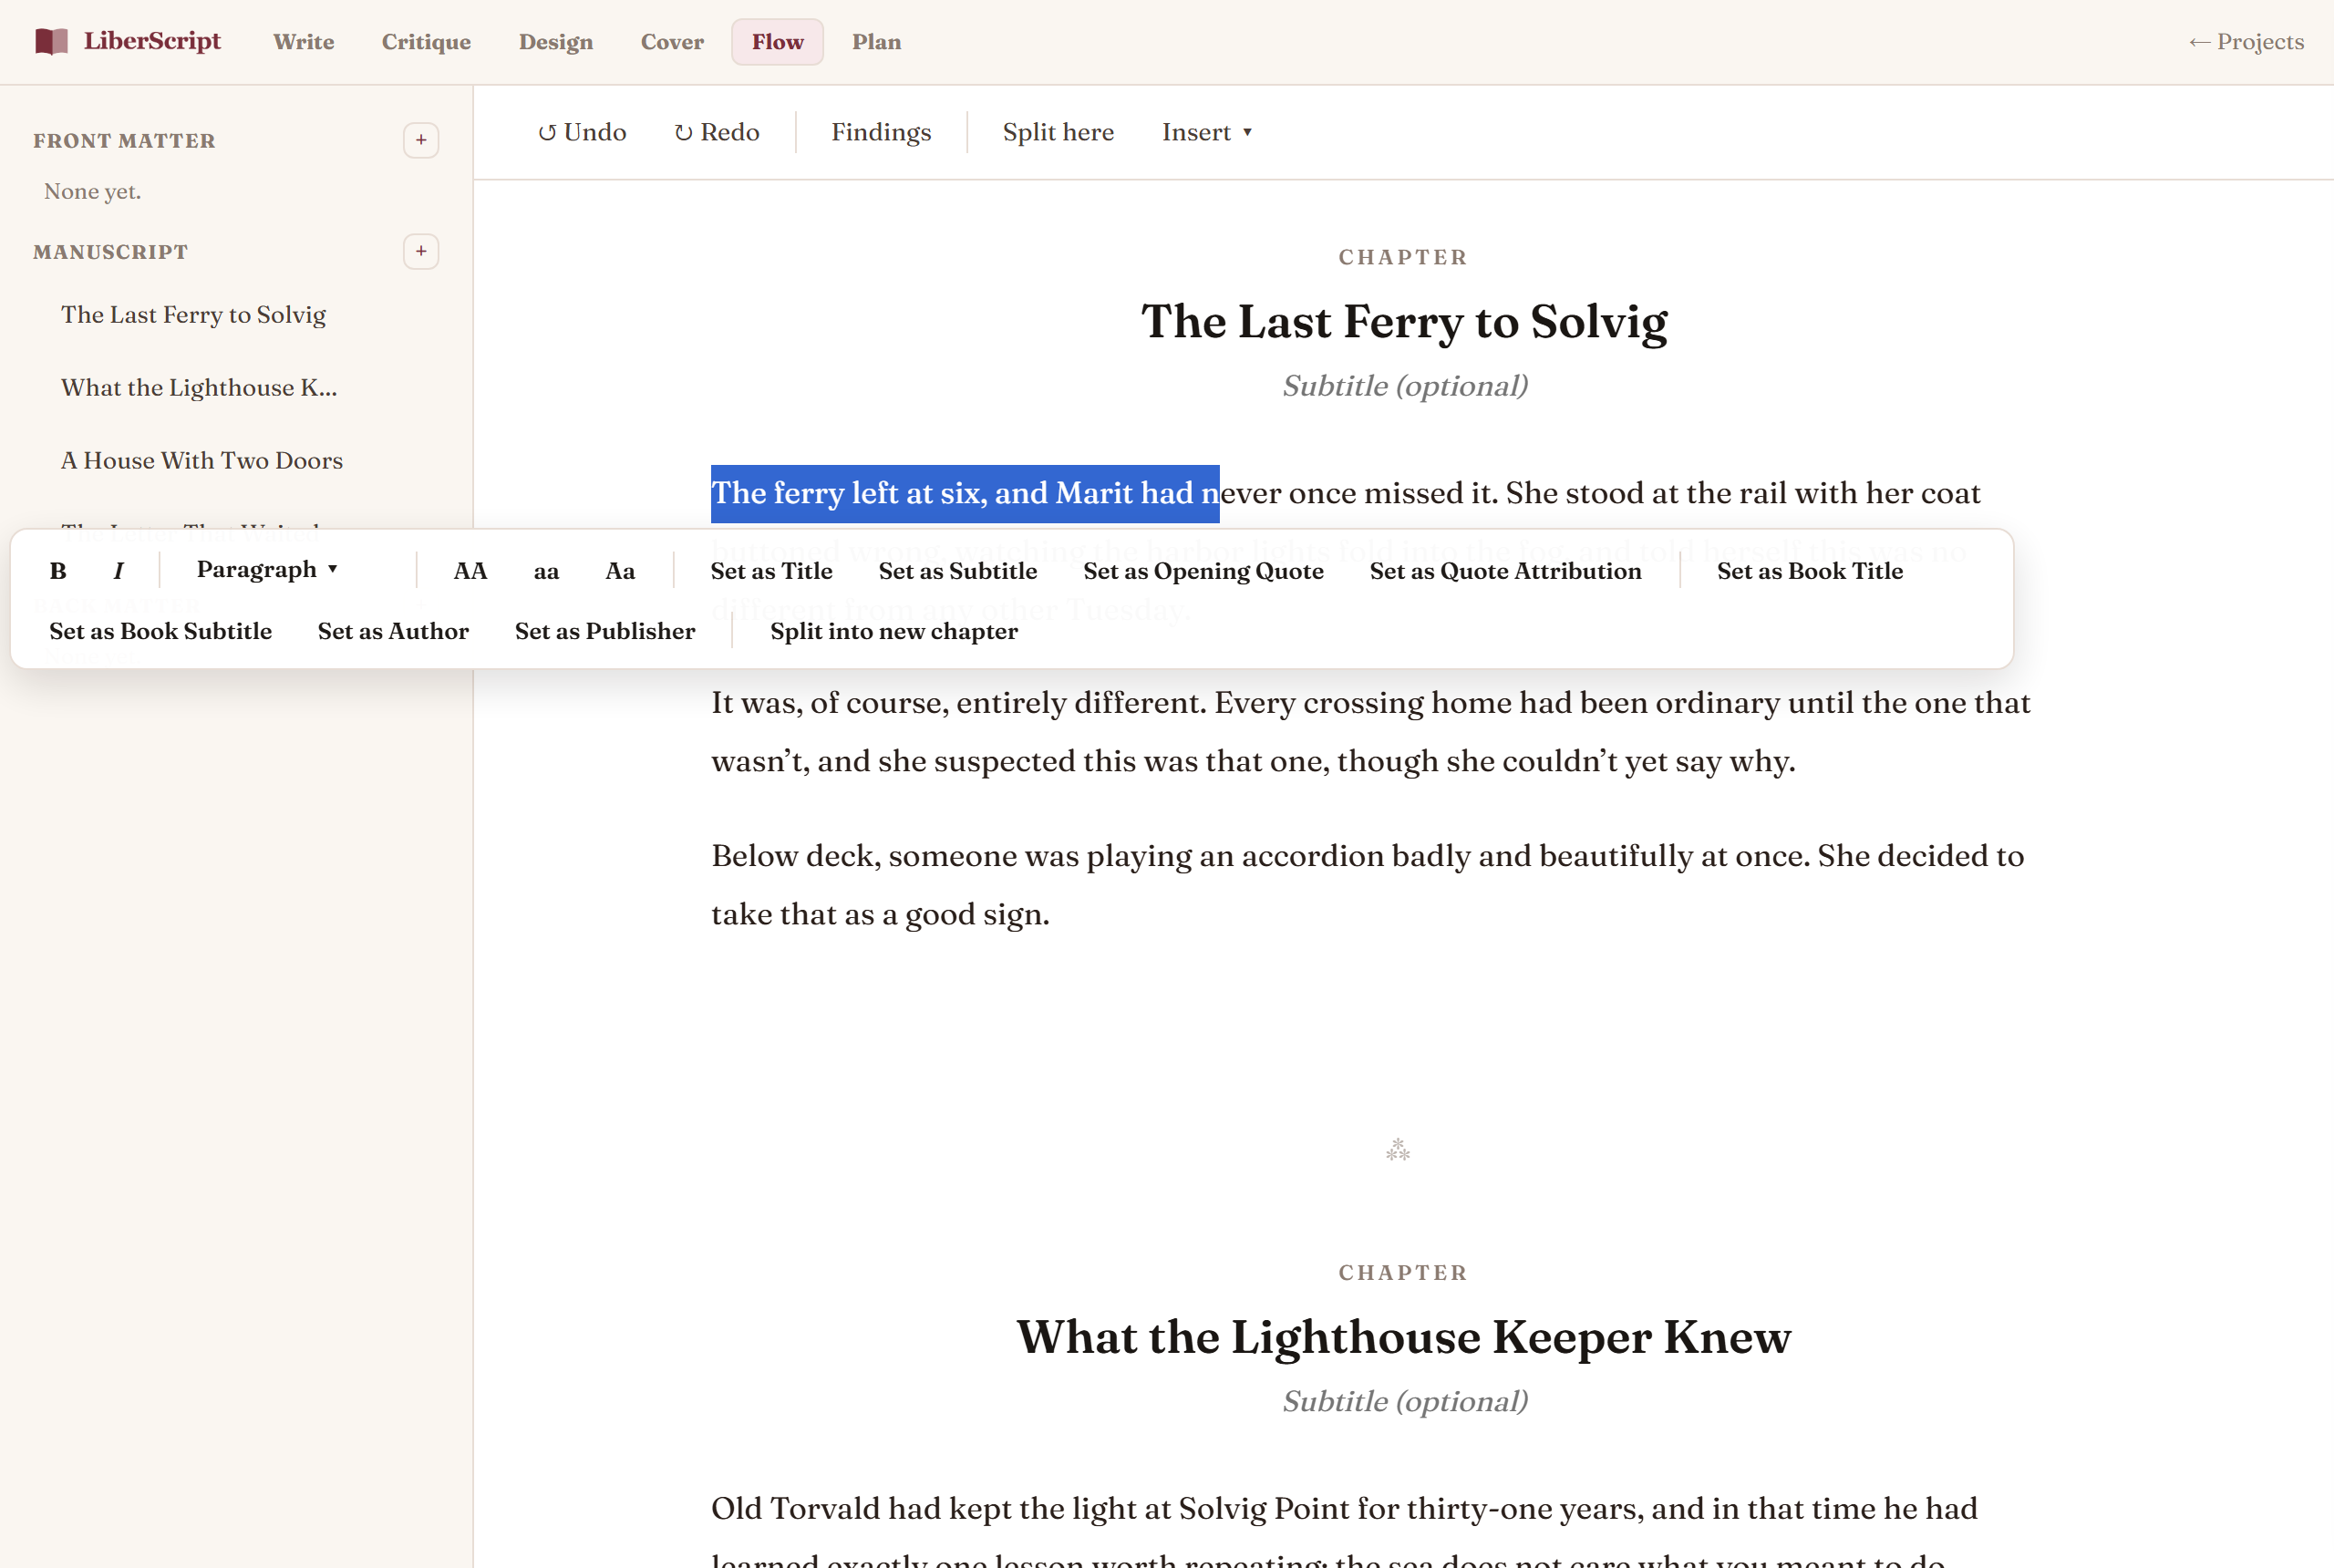
Task: Edit the subtitle field under What the Lighthouse Keeper Knew
Action: coord(1404,1401)
